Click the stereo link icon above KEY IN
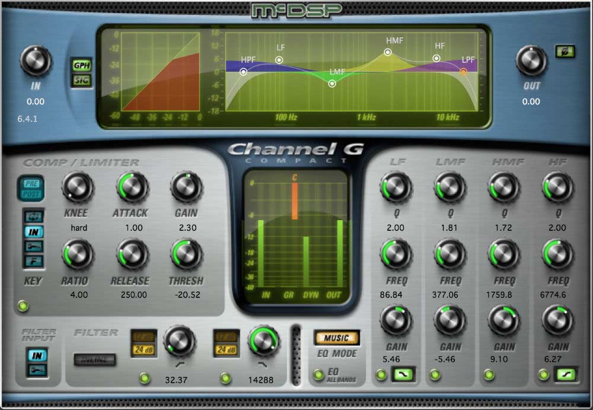The height and width of the screenshot is (410, 593). tap(34, 217)
